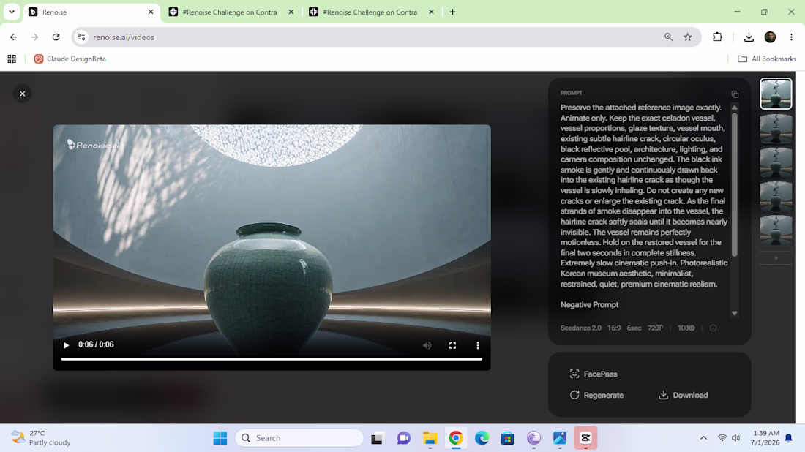805x452 pixels.
Task: Bookmark this page with star icon
Action: pyautogui.click(x=687, y=37)
